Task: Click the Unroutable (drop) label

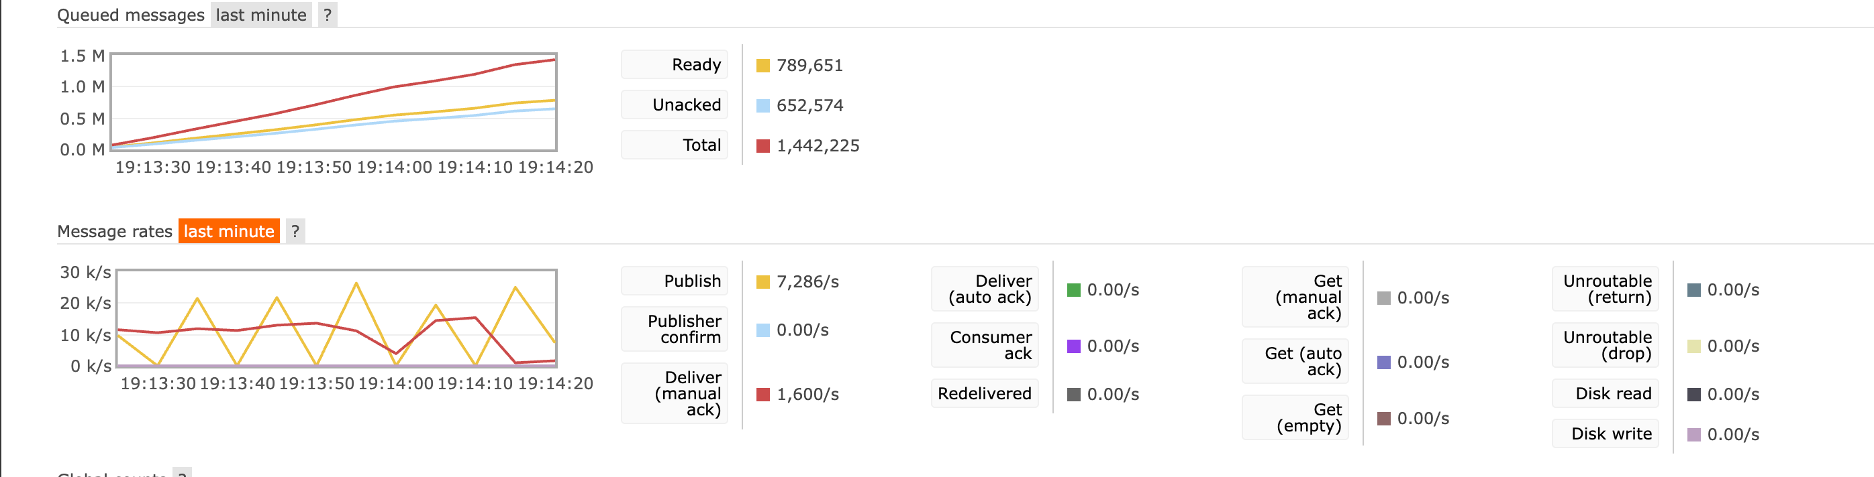Action: click(1605, 345)
